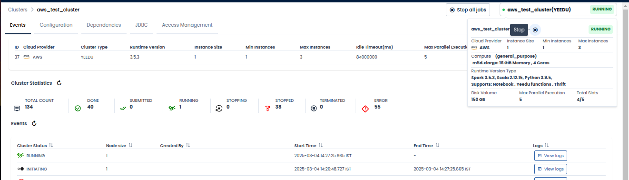Sort by End Time column
629x180 pixels.
[x=437, y=146]
